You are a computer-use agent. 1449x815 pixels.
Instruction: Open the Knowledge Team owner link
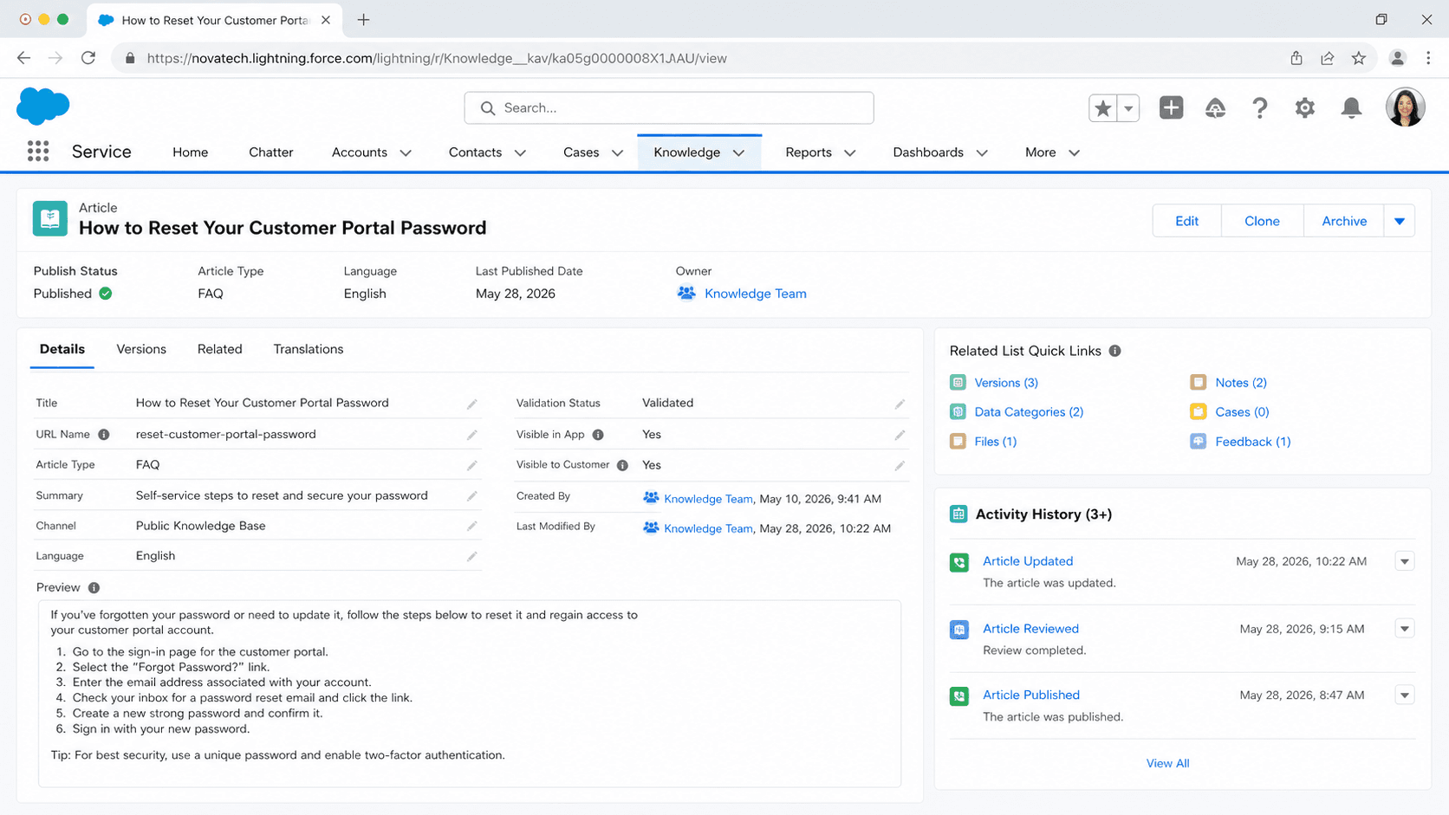(755, 293)
